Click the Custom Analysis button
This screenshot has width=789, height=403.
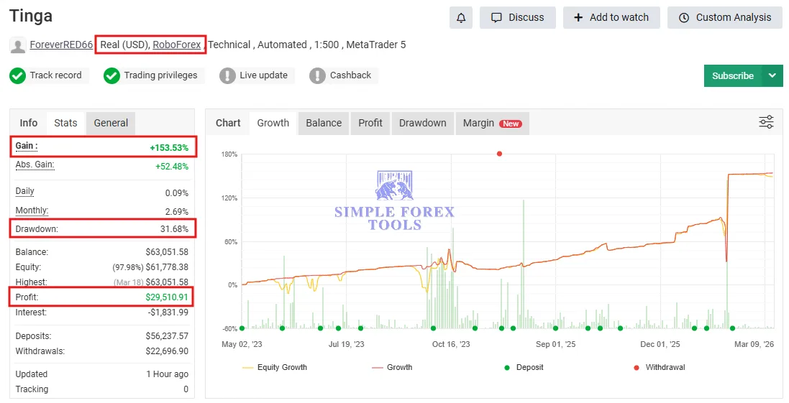click(725, 18)
